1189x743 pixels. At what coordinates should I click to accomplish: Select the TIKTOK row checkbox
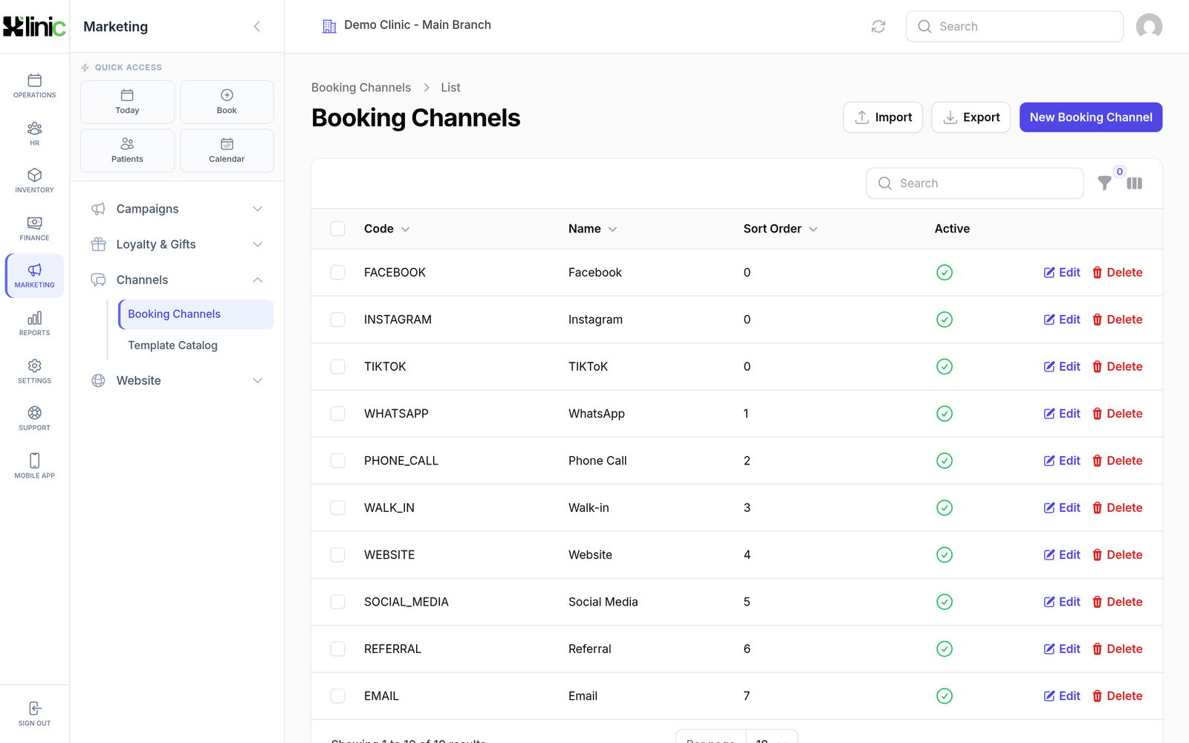[x=338, y=366]
